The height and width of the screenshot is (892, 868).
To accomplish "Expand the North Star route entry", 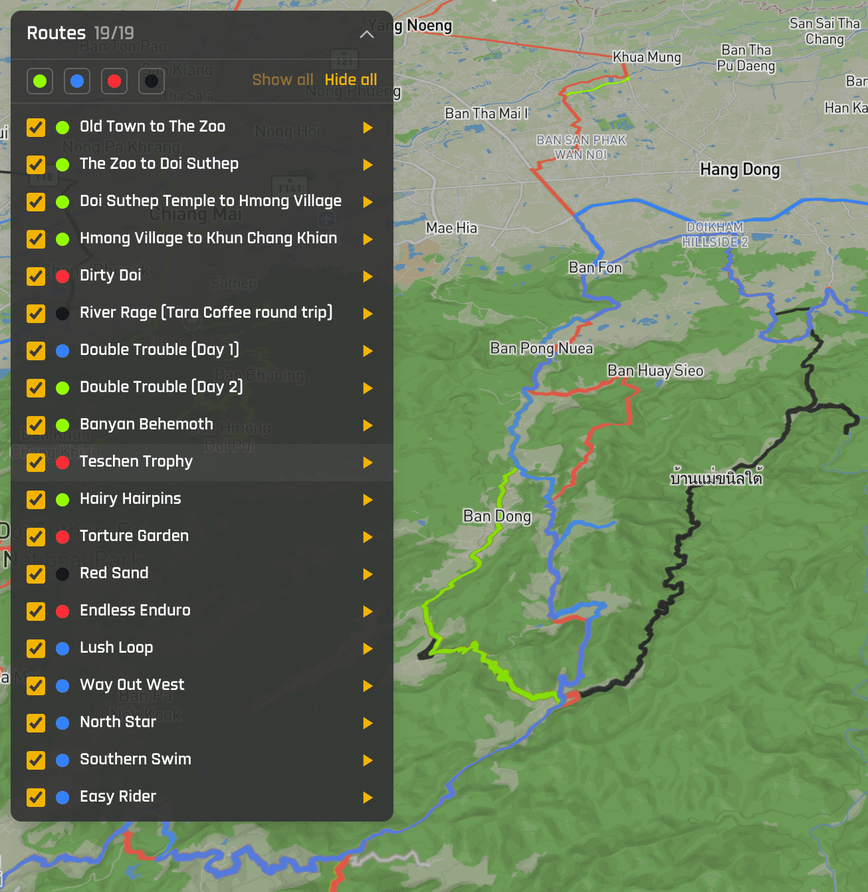I will click(368, 723).
